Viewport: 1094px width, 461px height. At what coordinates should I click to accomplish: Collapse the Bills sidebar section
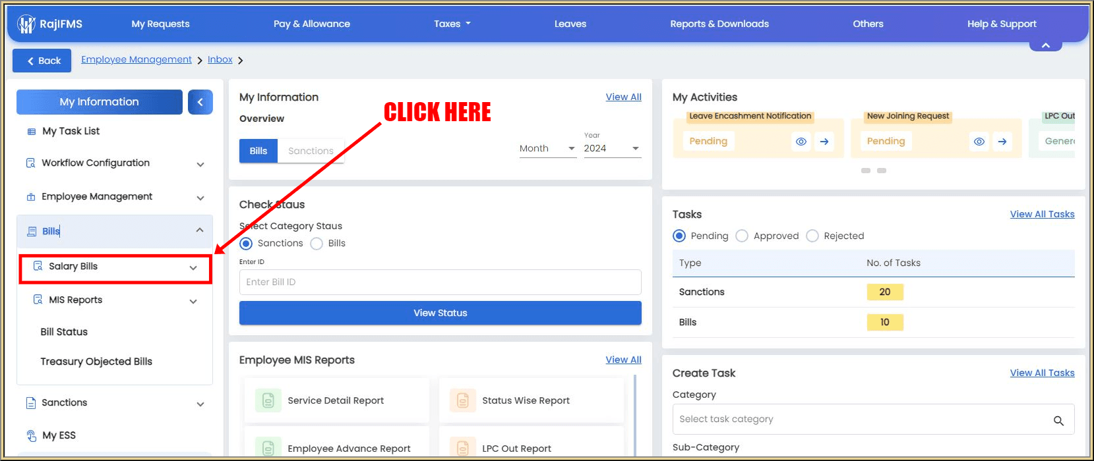coord(200,230)
